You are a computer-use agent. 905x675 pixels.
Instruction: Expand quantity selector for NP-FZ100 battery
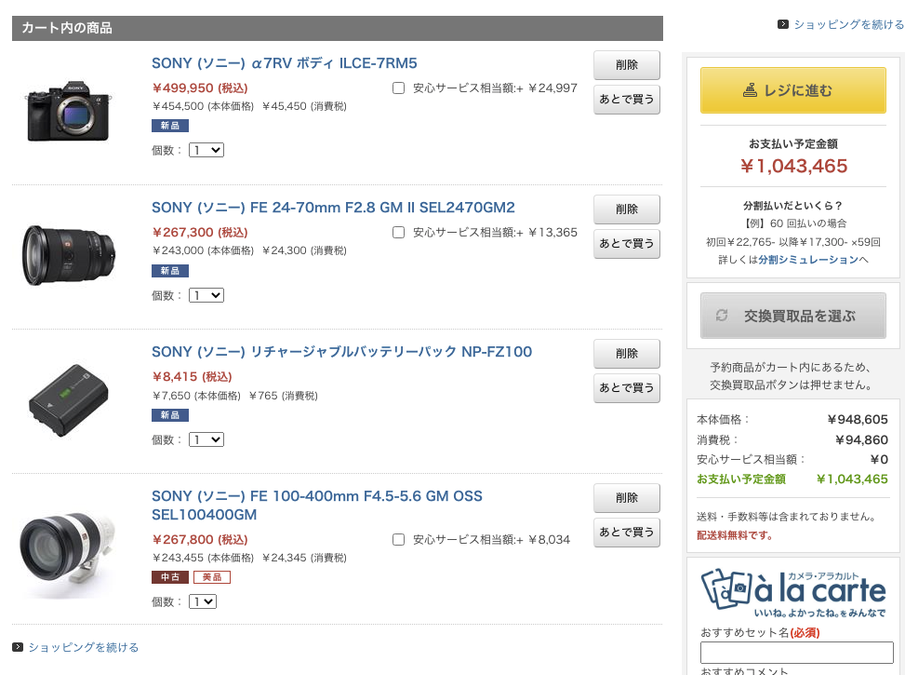click(206, 439)
